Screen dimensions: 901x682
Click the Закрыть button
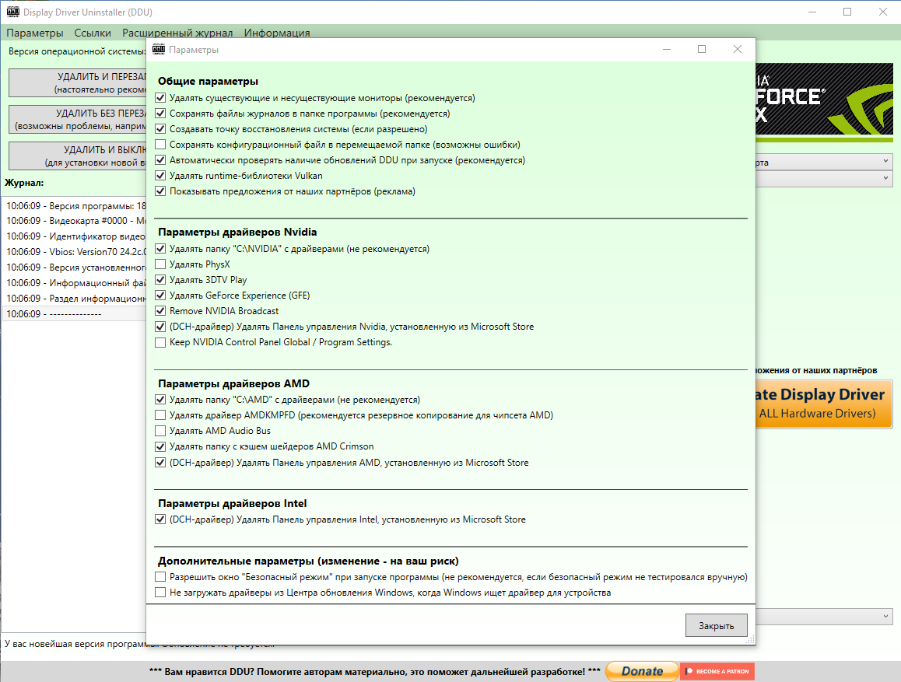click(717, 626)
